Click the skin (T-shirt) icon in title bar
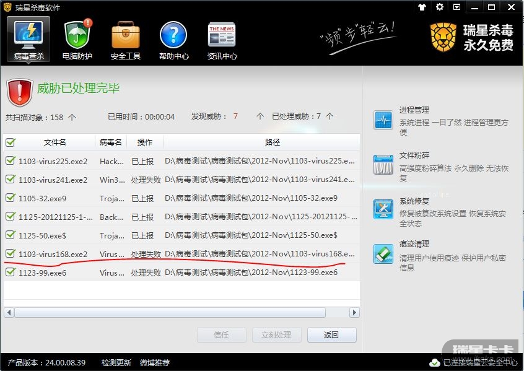The width and height of the screenshot is (524, 371). tap(422, 7)
